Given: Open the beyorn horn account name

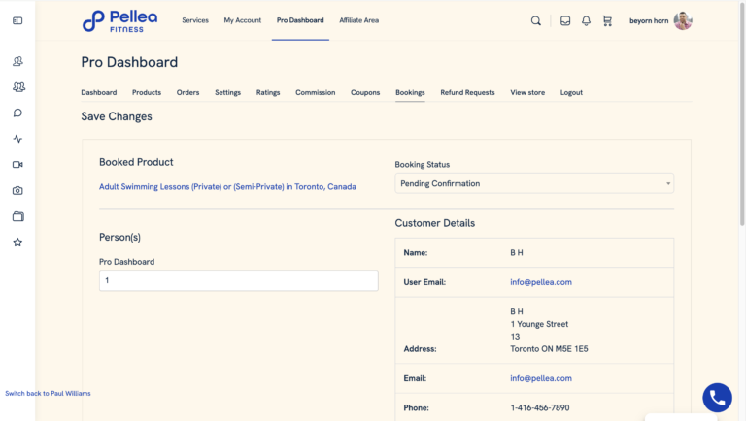Looking at the screenshot, I should pos(649,21).
